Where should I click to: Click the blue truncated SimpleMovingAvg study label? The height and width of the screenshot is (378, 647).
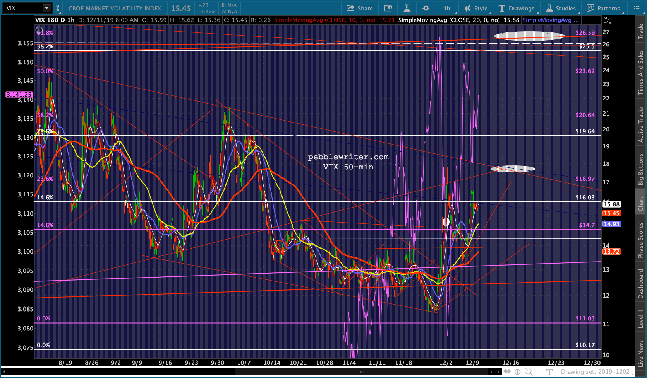pyautogui.click(x=551, y=20)
